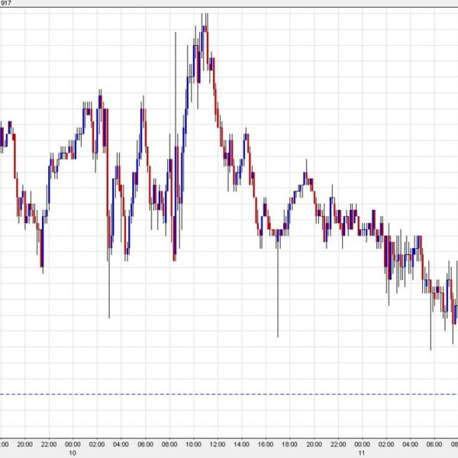Click the 917 label in the title bar
The width and height of the screenshot is (458, 458).
(x=8, y=4)
